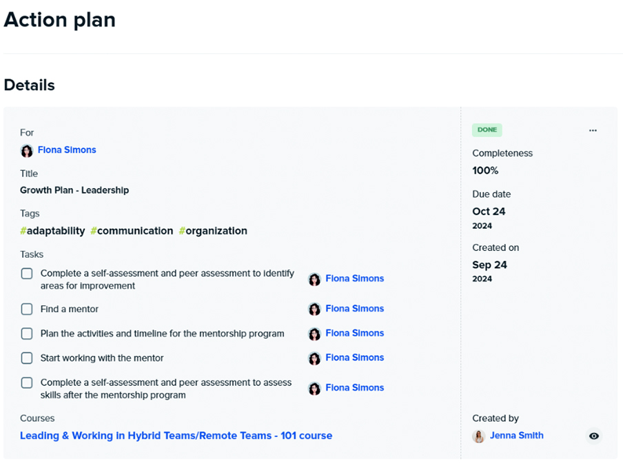
Task: Click Fiona Simons avatar under For
Action: tap(27, 150)
